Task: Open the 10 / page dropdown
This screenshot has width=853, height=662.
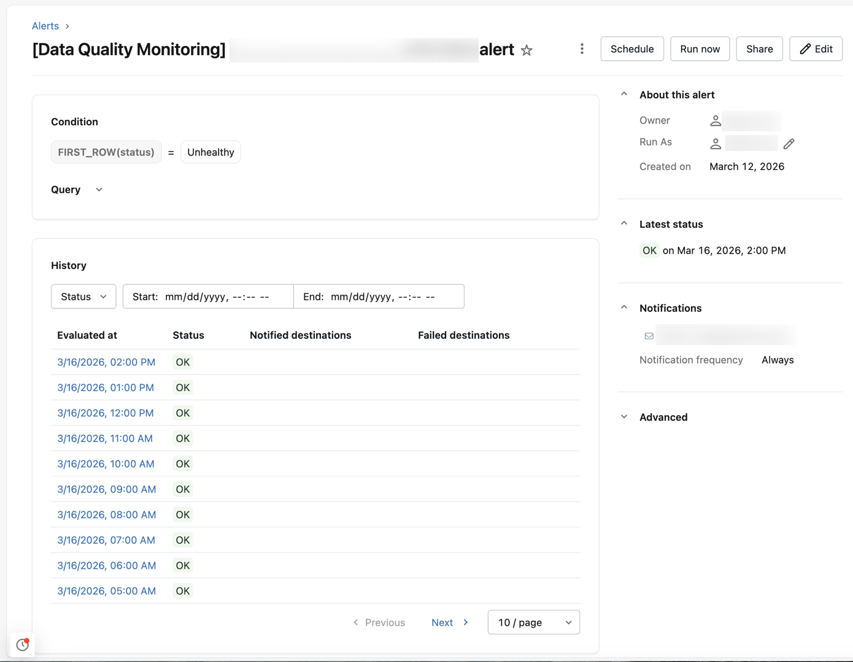Action: (x=533, y=622)
